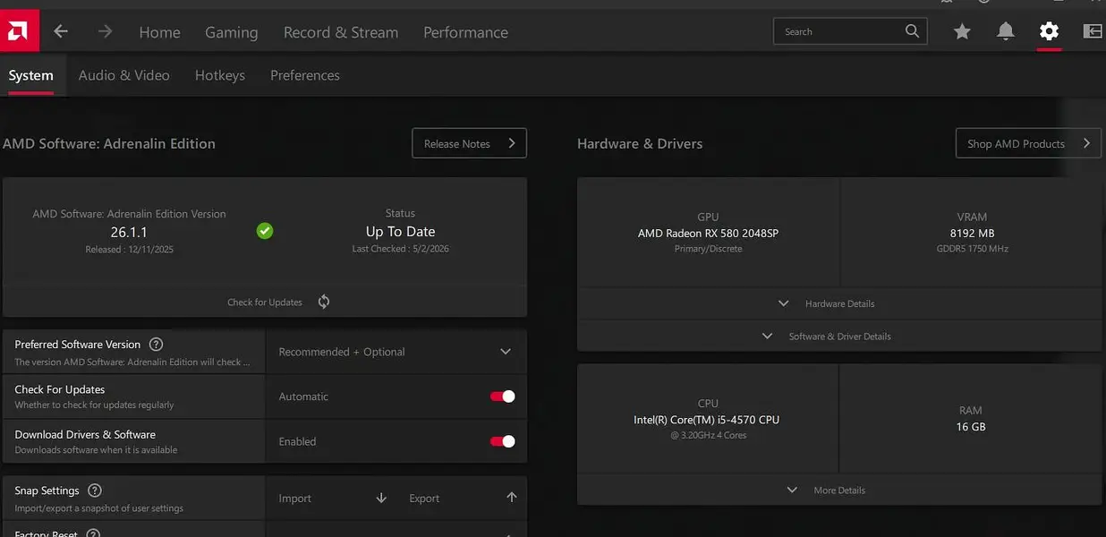
Task: Click the RAM 16 GB value
Action: (971, 427)
